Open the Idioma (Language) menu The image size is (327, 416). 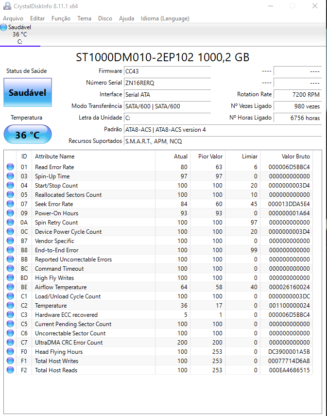[x=165, y=18]
